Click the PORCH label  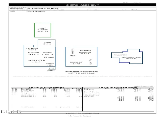(51, 71)
